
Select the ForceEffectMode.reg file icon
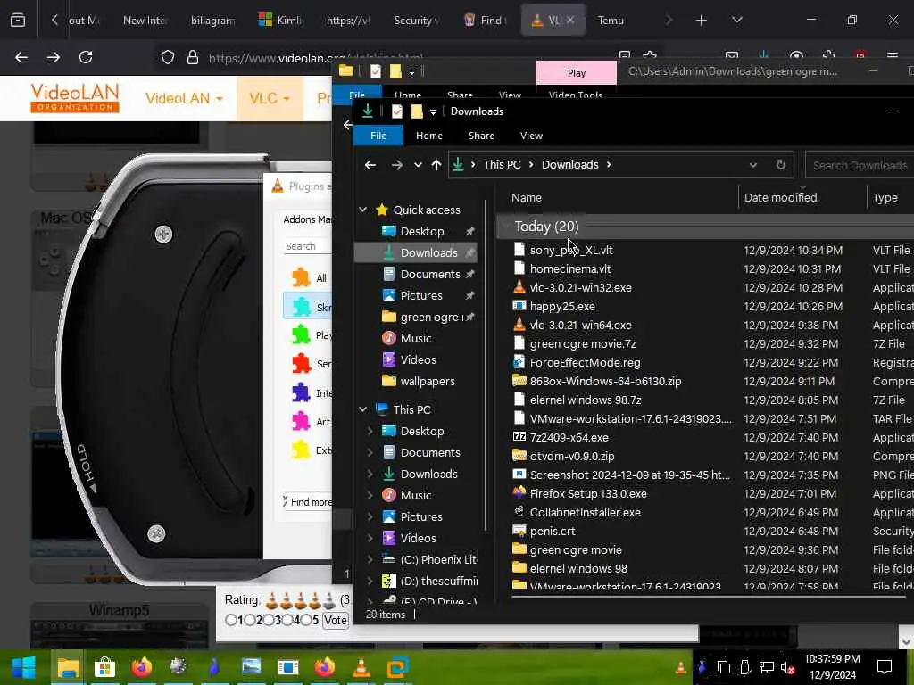pyautogui.click(x=519, y=362)
